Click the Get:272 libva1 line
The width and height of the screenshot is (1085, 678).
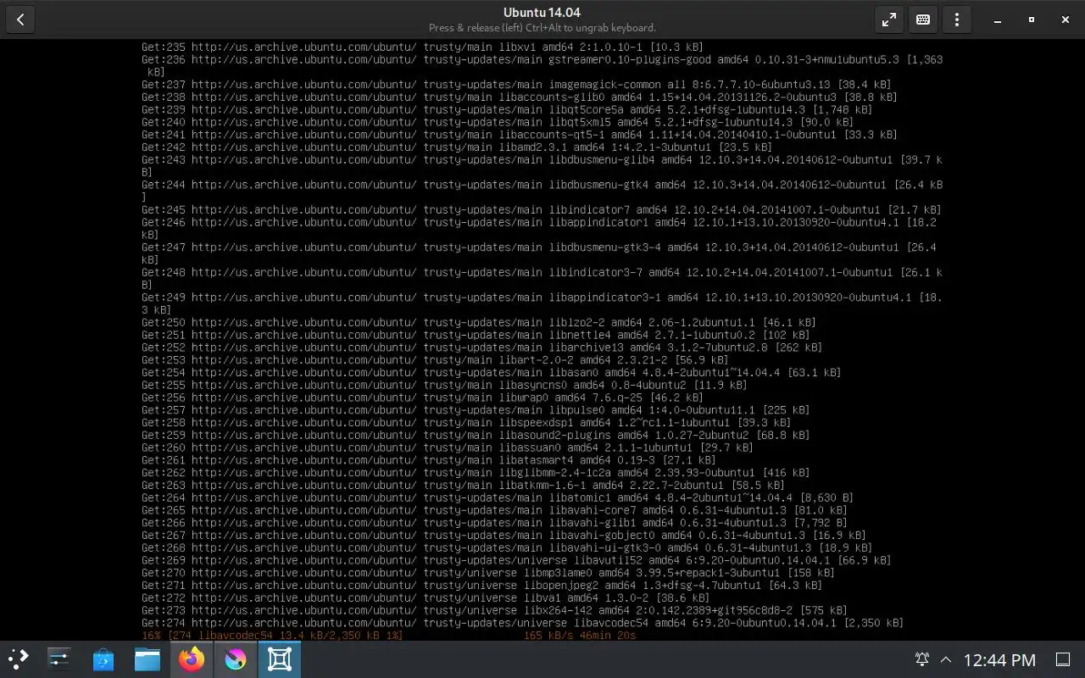click(x=426, y=598)
